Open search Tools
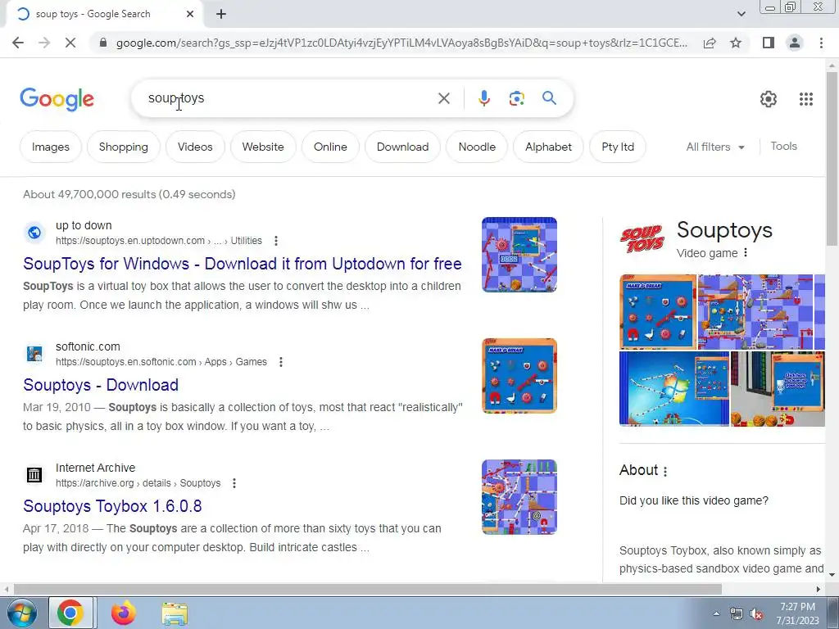 [783, 146]
